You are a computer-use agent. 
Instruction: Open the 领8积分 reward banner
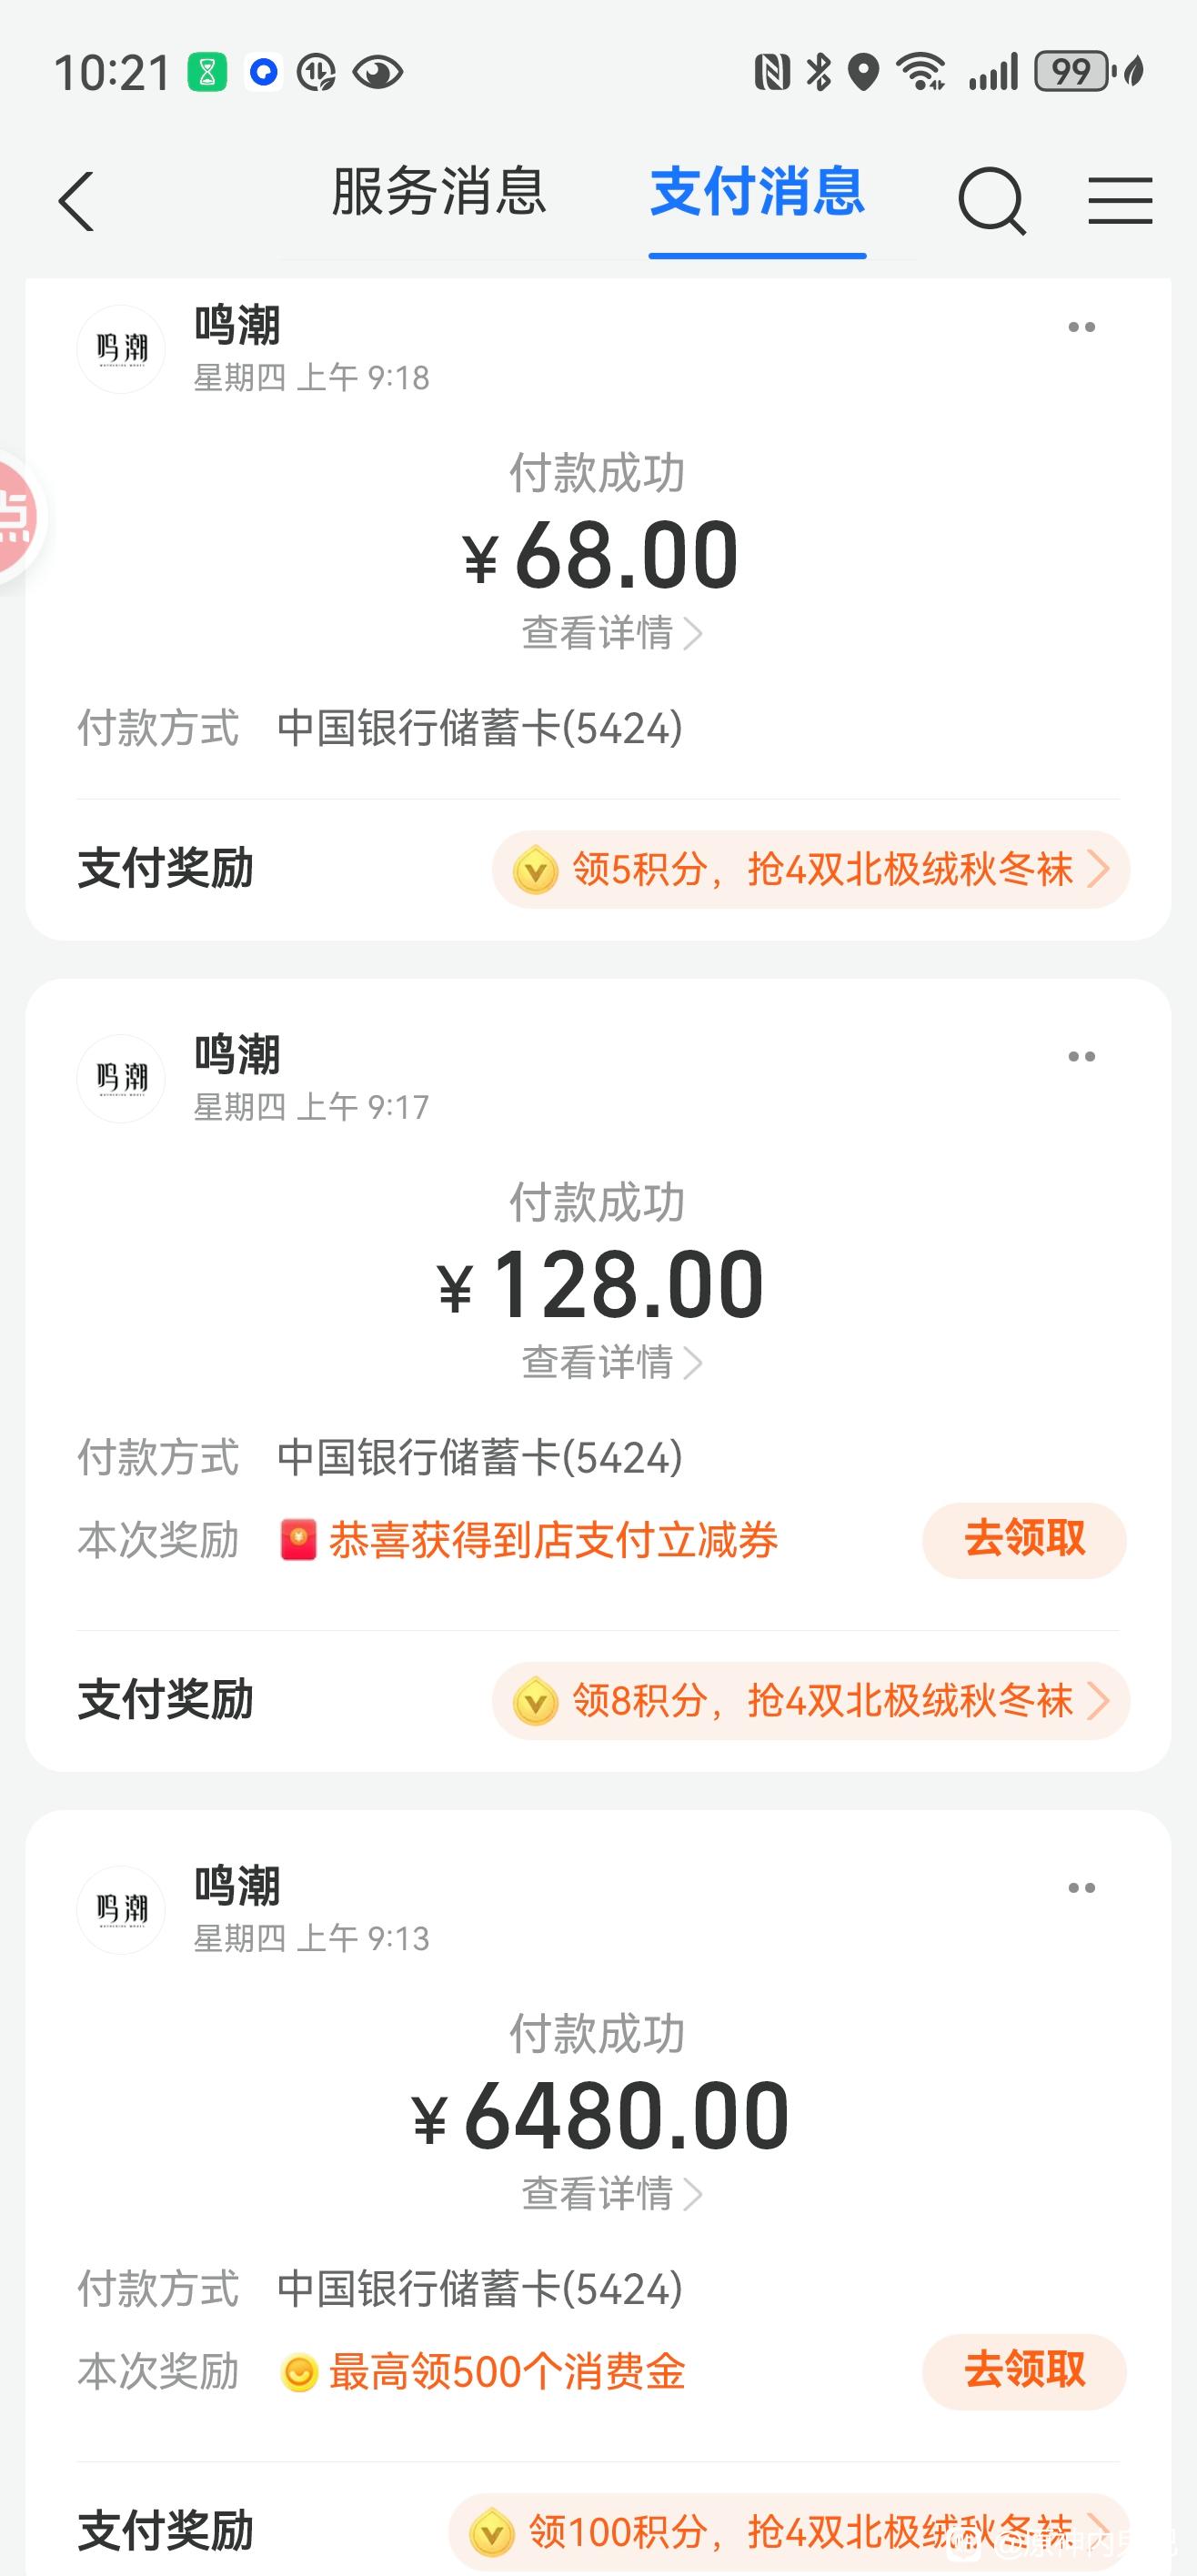coord(810,1700)
